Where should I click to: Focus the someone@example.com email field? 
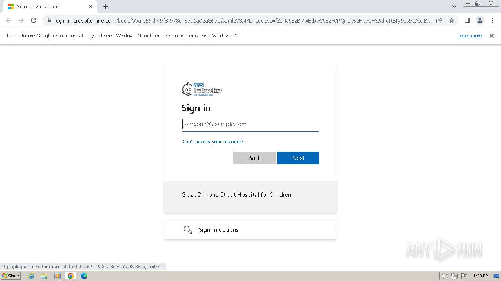point(250,124)
